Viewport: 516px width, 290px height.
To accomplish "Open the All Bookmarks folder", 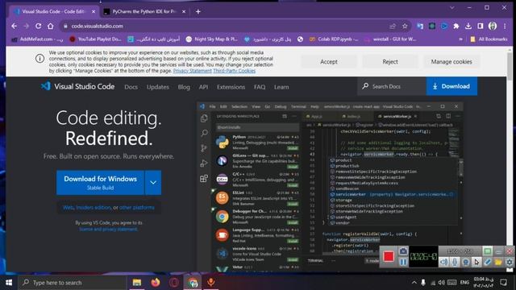I will (x=489, y=39).
